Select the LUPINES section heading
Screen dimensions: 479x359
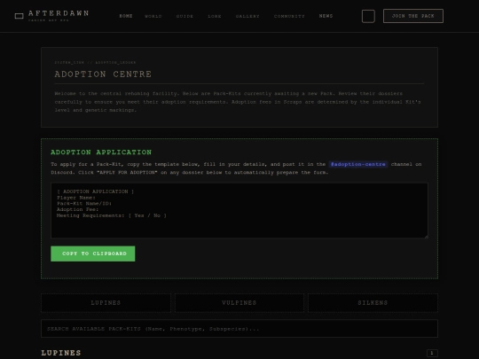(x=61, y=353)
